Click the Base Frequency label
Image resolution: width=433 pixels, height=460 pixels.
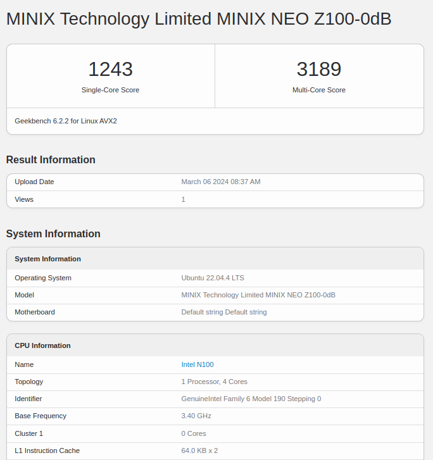click(x=41, y=416)
